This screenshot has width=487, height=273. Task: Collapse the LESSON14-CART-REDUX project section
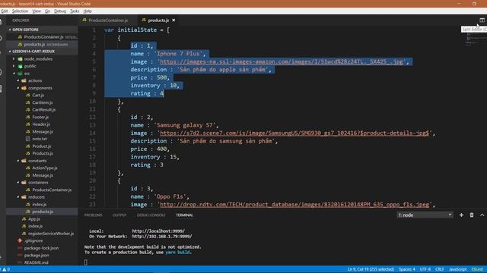tap(42, 52)
